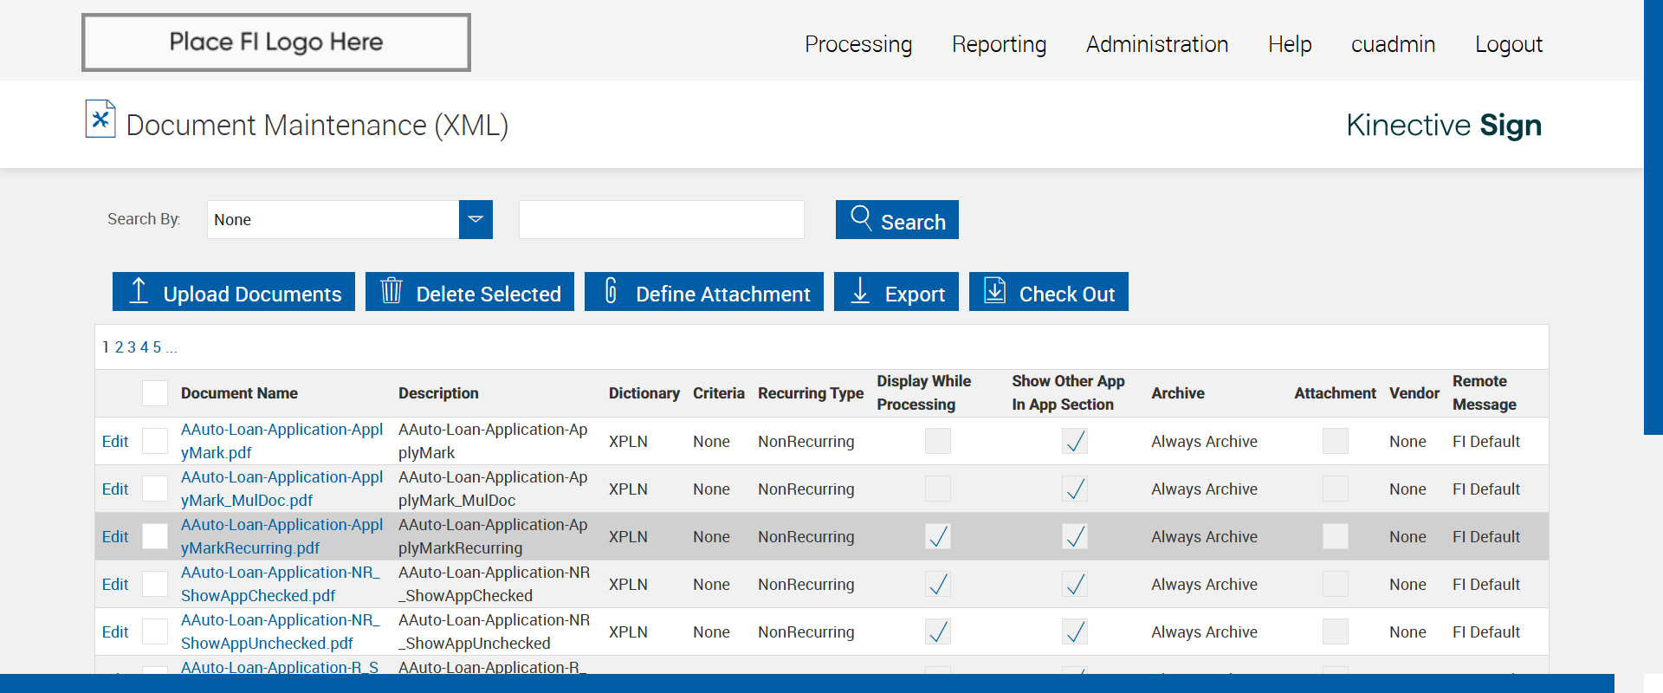Open the Search By dropdown arrow
This screenshot has width=1663, height=693.
[476, 220]
